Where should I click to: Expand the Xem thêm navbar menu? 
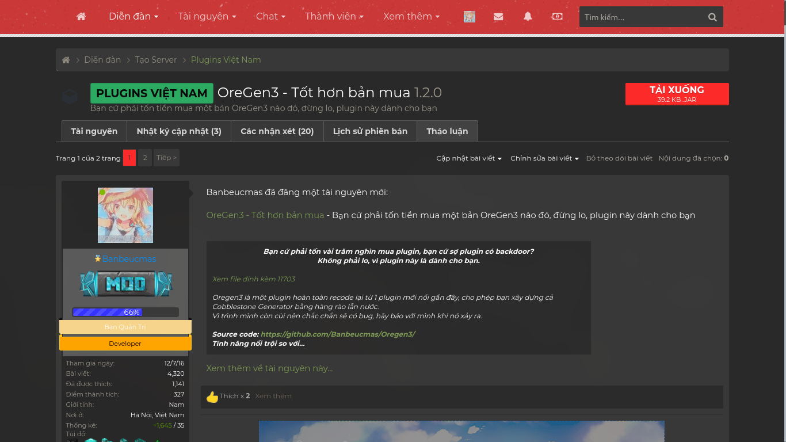pyautogui.click(x=411, y=17)
